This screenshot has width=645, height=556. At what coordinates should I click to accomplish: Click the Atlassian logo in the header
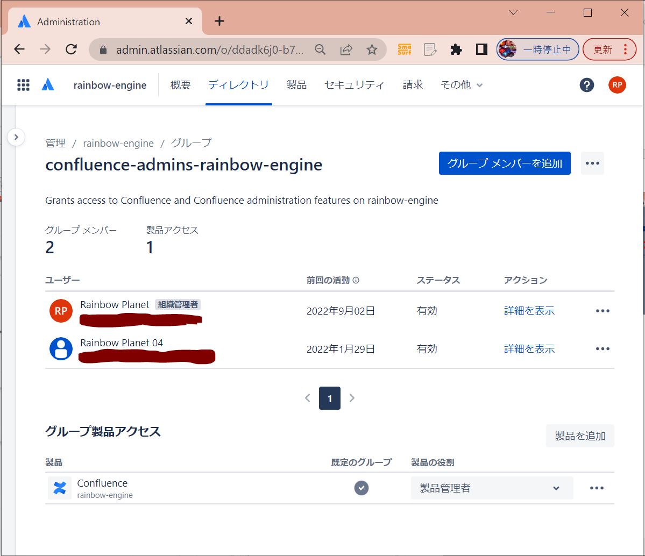[x=48, y=85]
